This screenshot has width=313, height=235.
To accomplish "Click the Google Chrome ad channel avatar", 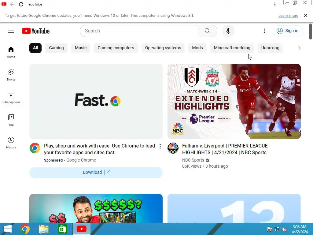I will (35, 148).
